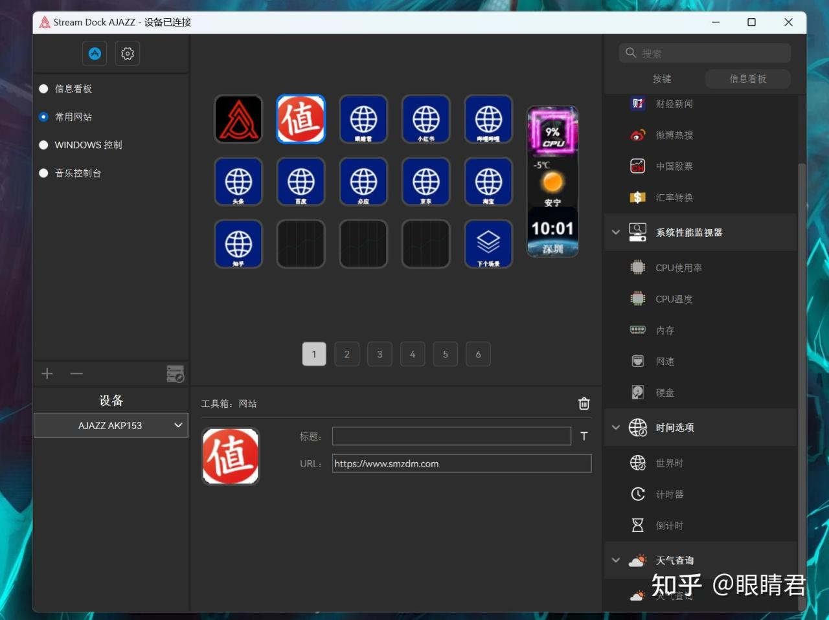829x620 pixels.
Task: Maximize the Stream Dock AJAZZ window
Action: (751, 22)
